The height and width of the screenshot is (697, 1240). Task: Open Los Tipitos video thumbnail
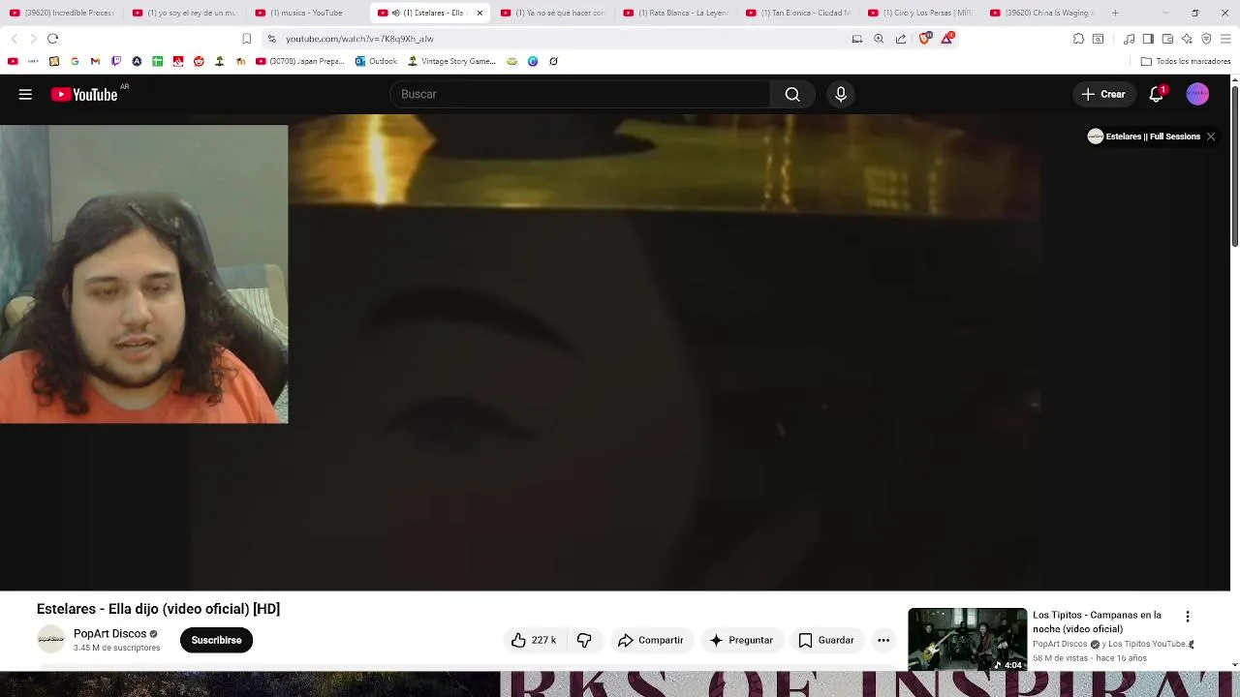[x=967, y=639]
